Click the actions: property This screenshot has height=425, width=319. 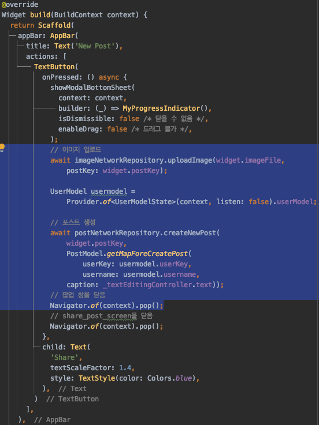click(42, 57)
